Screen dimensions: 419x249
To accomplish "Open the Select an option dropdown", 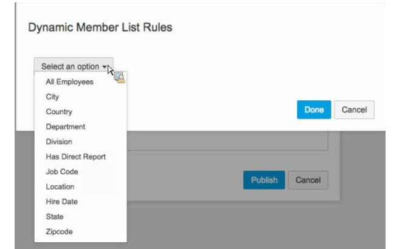I will coord(74,66).
